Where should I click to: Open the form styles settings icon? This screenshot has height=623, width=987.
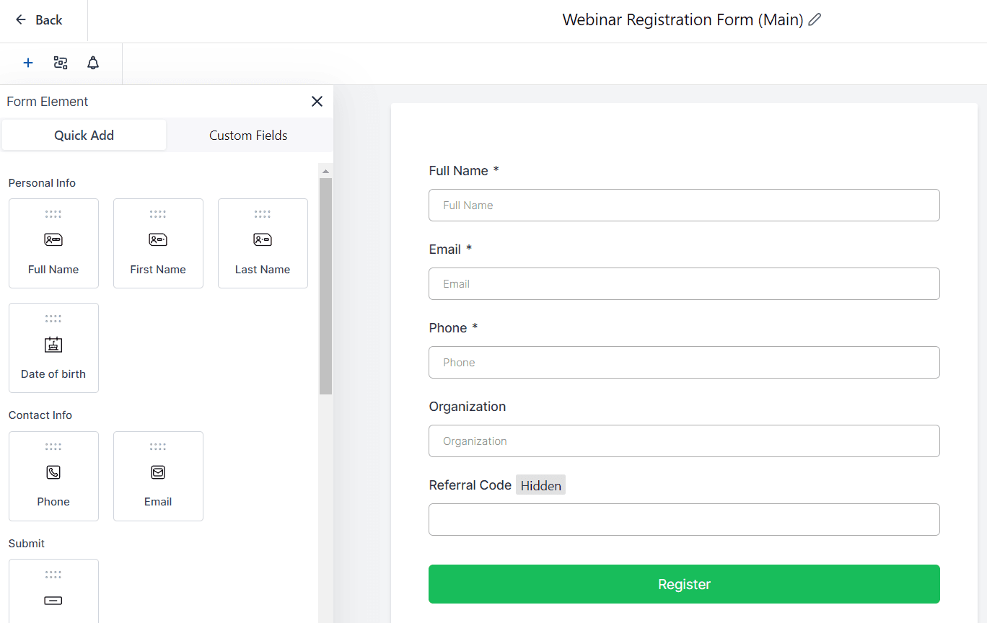coord(61,63)
